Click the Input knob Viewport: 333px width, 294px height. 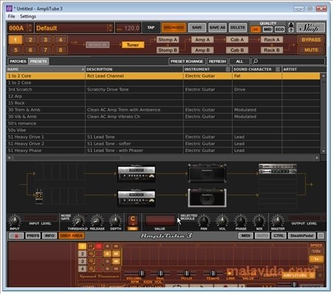coord(15,220)
